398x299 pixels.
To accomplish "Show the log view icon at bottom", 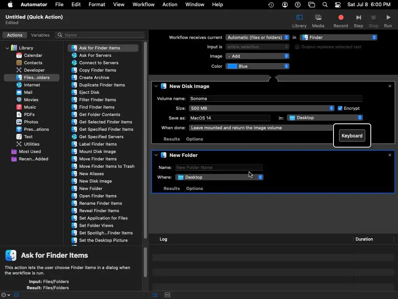I will 155,295.
